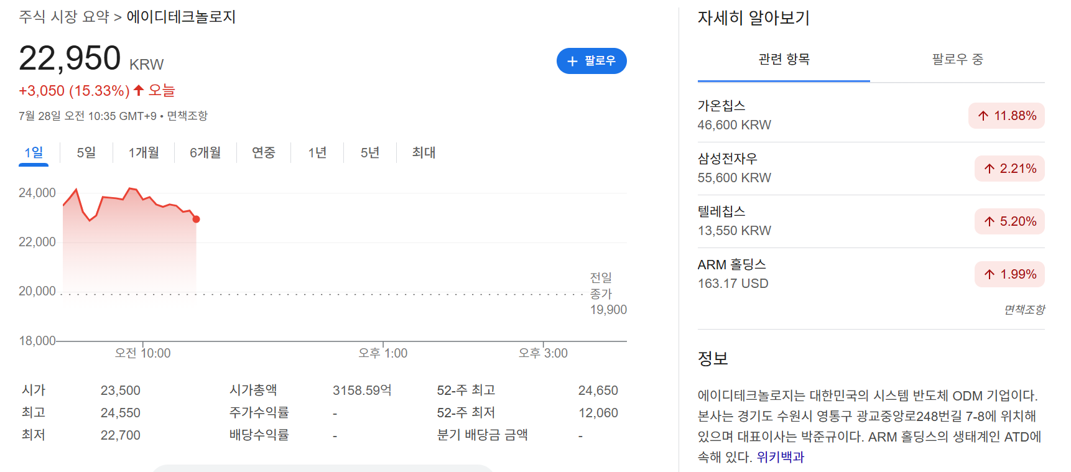Click the 배당수익률 label
Screen dimensions: 1071x472
click(x=259, y=435)
